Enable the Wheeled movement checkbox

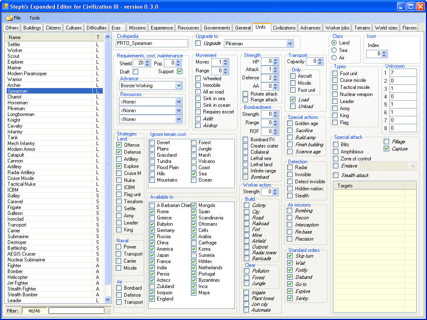point(198,78)
